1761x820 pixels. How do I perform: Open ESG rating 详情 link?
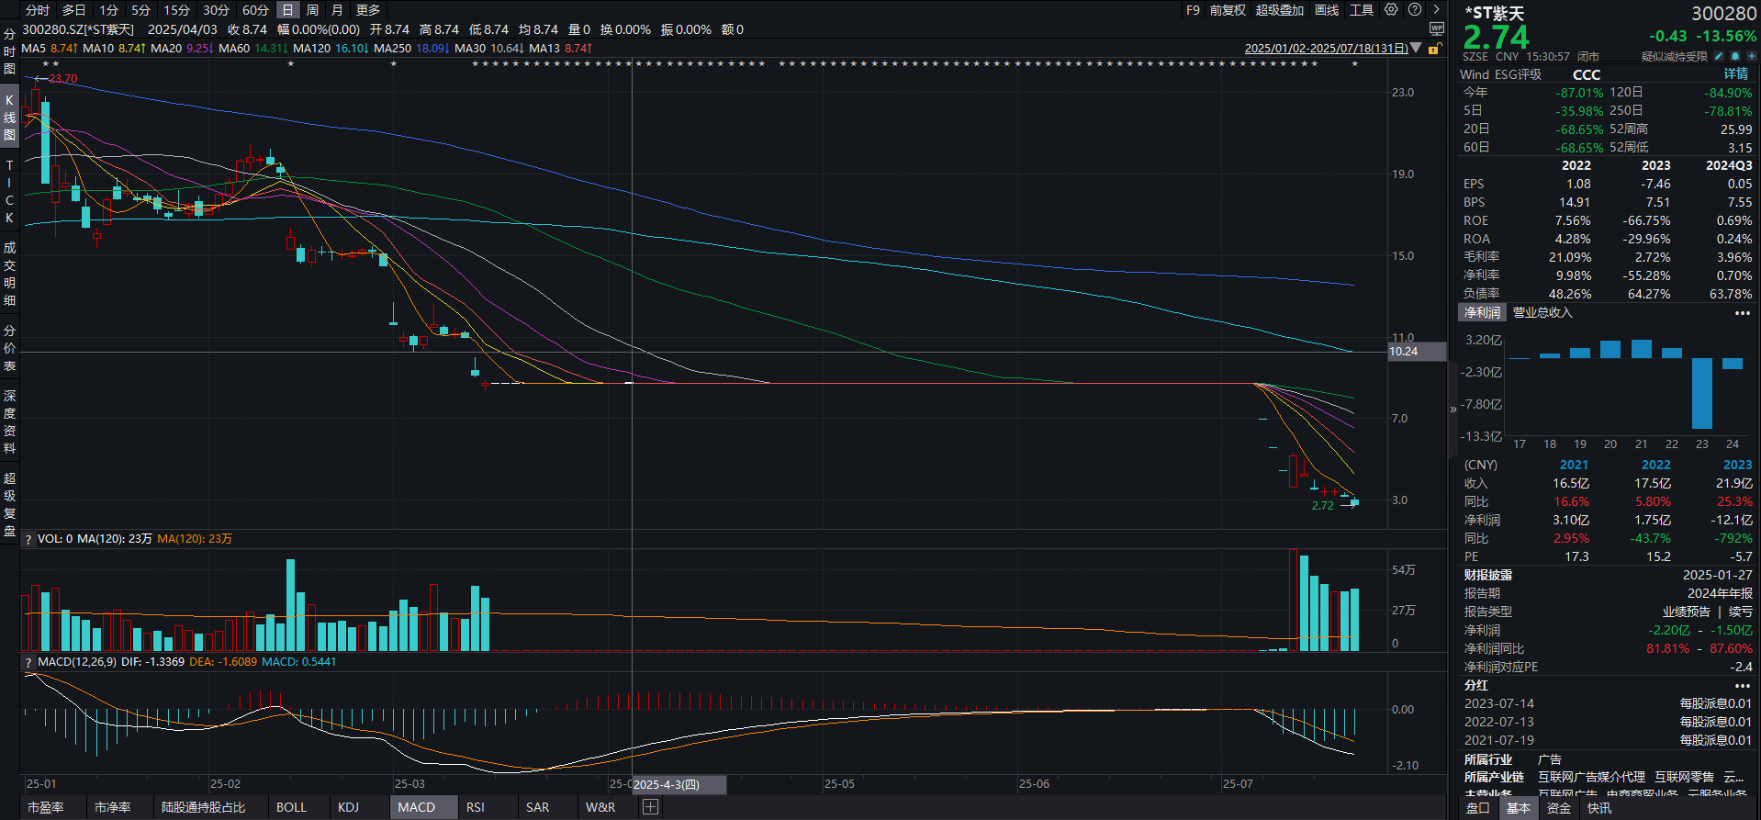click(x=1735, y=74)
